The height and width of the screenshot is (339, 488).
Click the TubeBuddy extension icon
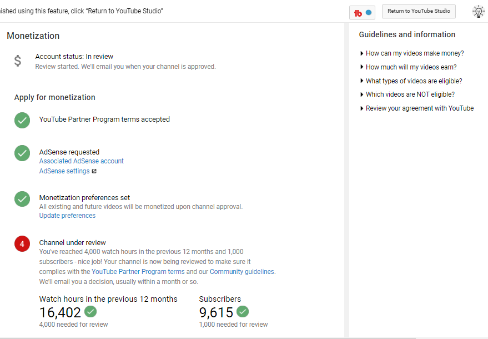pos(362,13)
